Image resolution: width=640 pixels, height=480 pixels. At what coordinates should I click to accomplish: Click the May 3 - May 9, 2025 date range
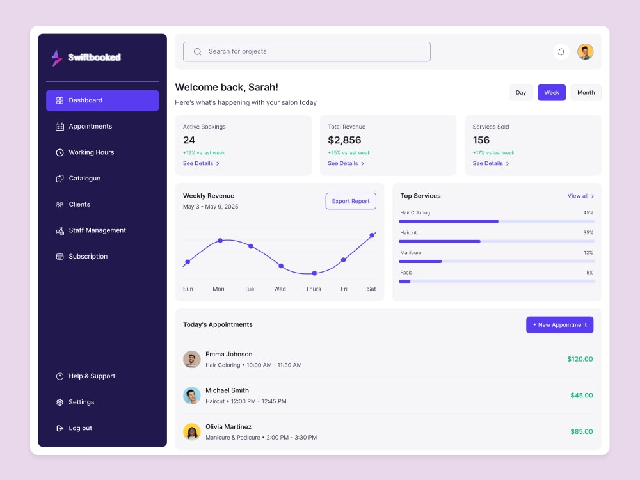click(x=211, y=207)
